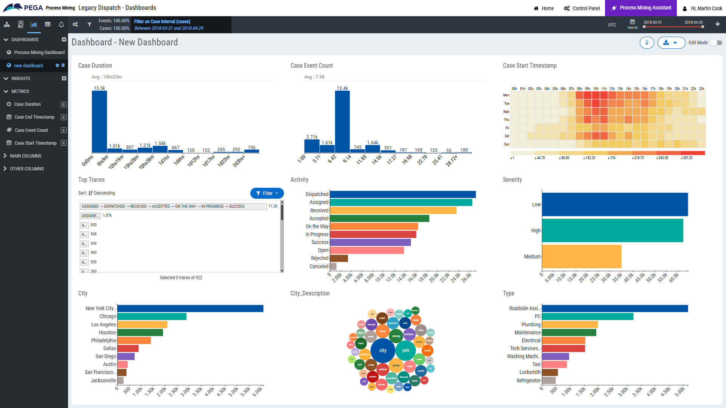This screenshot has height=408, width=726.
Task: Click the Dispatched bar in Activity chart
Action: 403,194
